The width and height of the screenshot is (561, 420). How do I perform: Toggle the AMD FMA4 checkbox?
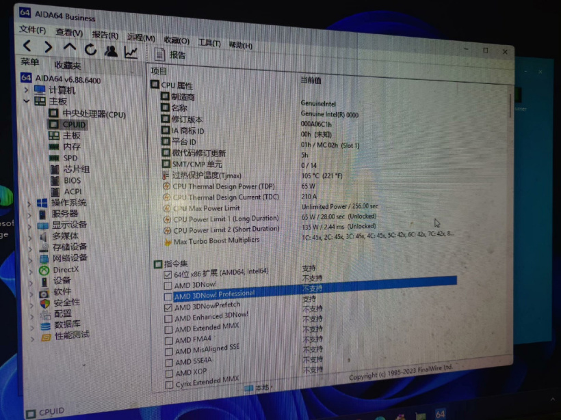point(166,339)
